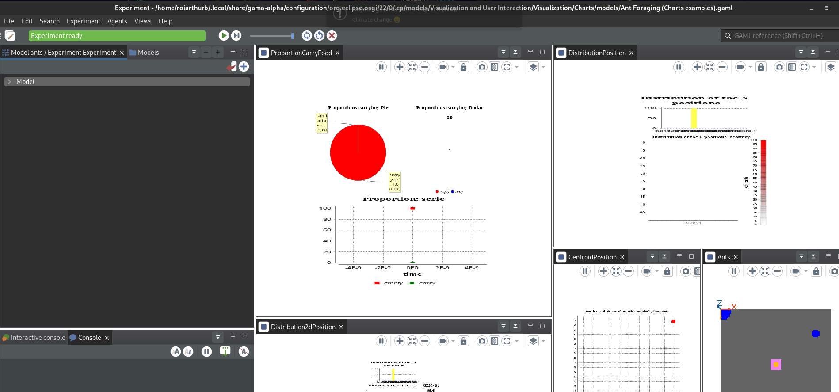The width and height of the screenshot is (839, 392).
Task: Zoom to fit the Ants display
Action: point(765,271)
